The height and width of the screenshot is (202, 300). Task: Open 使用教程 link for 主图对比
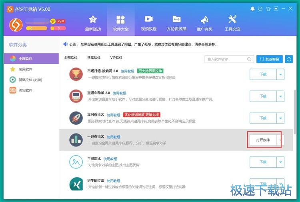pos(110,159)
